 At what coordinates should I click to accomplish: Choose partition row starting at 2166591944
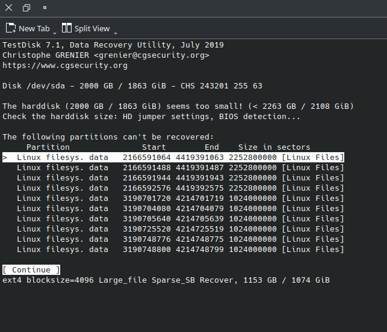[173, 178]
